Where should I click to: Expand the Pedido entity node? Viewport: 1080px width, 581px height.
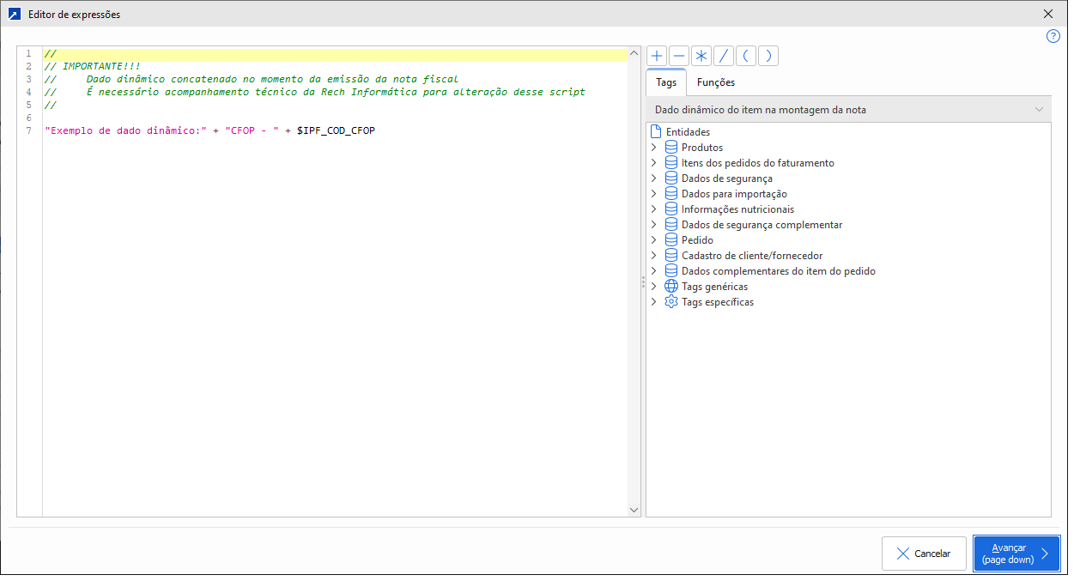(x=654, y=240)
